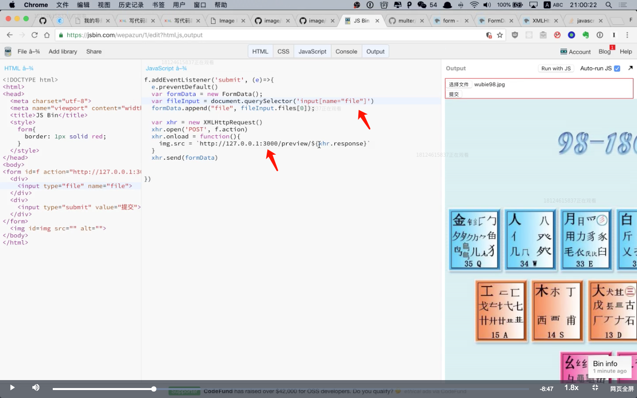Screen dimensions: 637x398
Task: Mute the video with the speaker icon
Action: point(36,388)
